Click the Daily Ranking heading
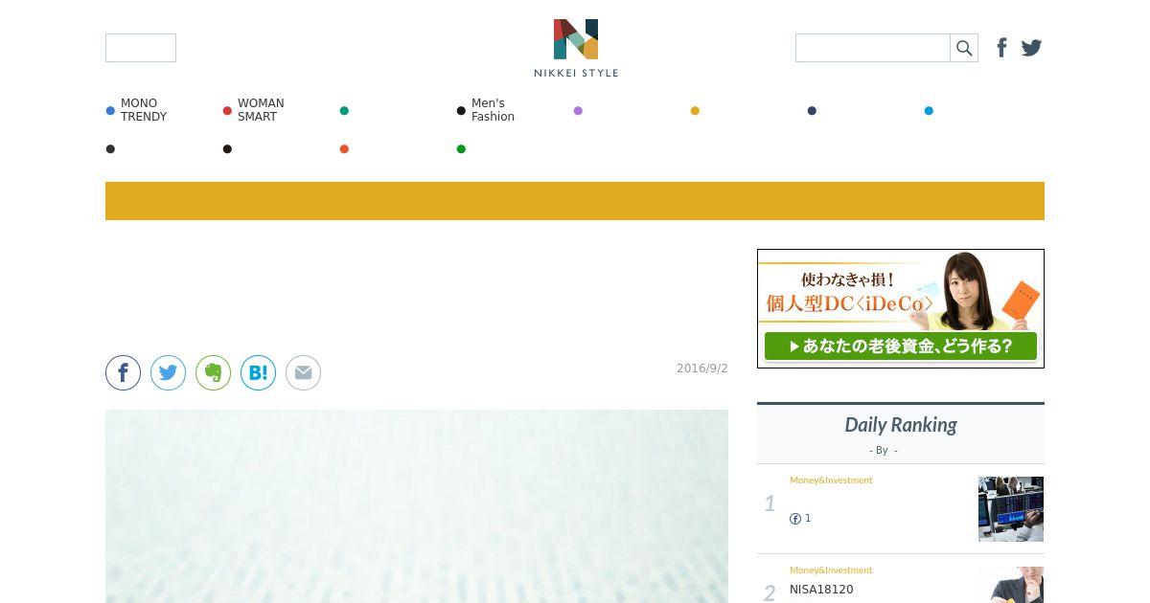 click(901, 425)
